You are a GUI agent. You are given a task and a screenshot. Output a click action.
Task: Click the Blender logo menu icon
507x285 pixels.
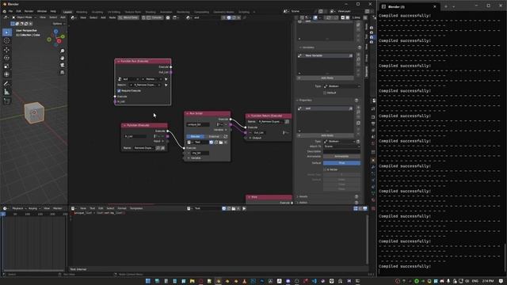[4, 11]
